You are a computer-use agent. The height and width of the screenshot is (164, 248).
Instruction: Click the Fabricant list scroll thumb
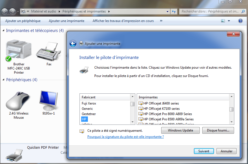point(133,104)
